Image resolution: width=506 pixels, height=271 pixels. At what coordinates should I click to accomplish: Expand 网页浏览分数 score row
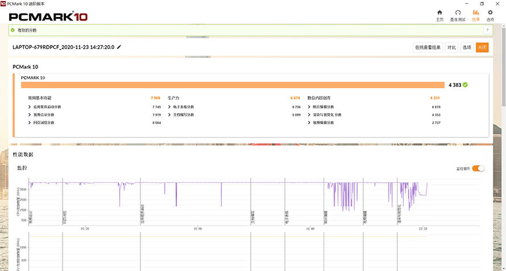30,123
